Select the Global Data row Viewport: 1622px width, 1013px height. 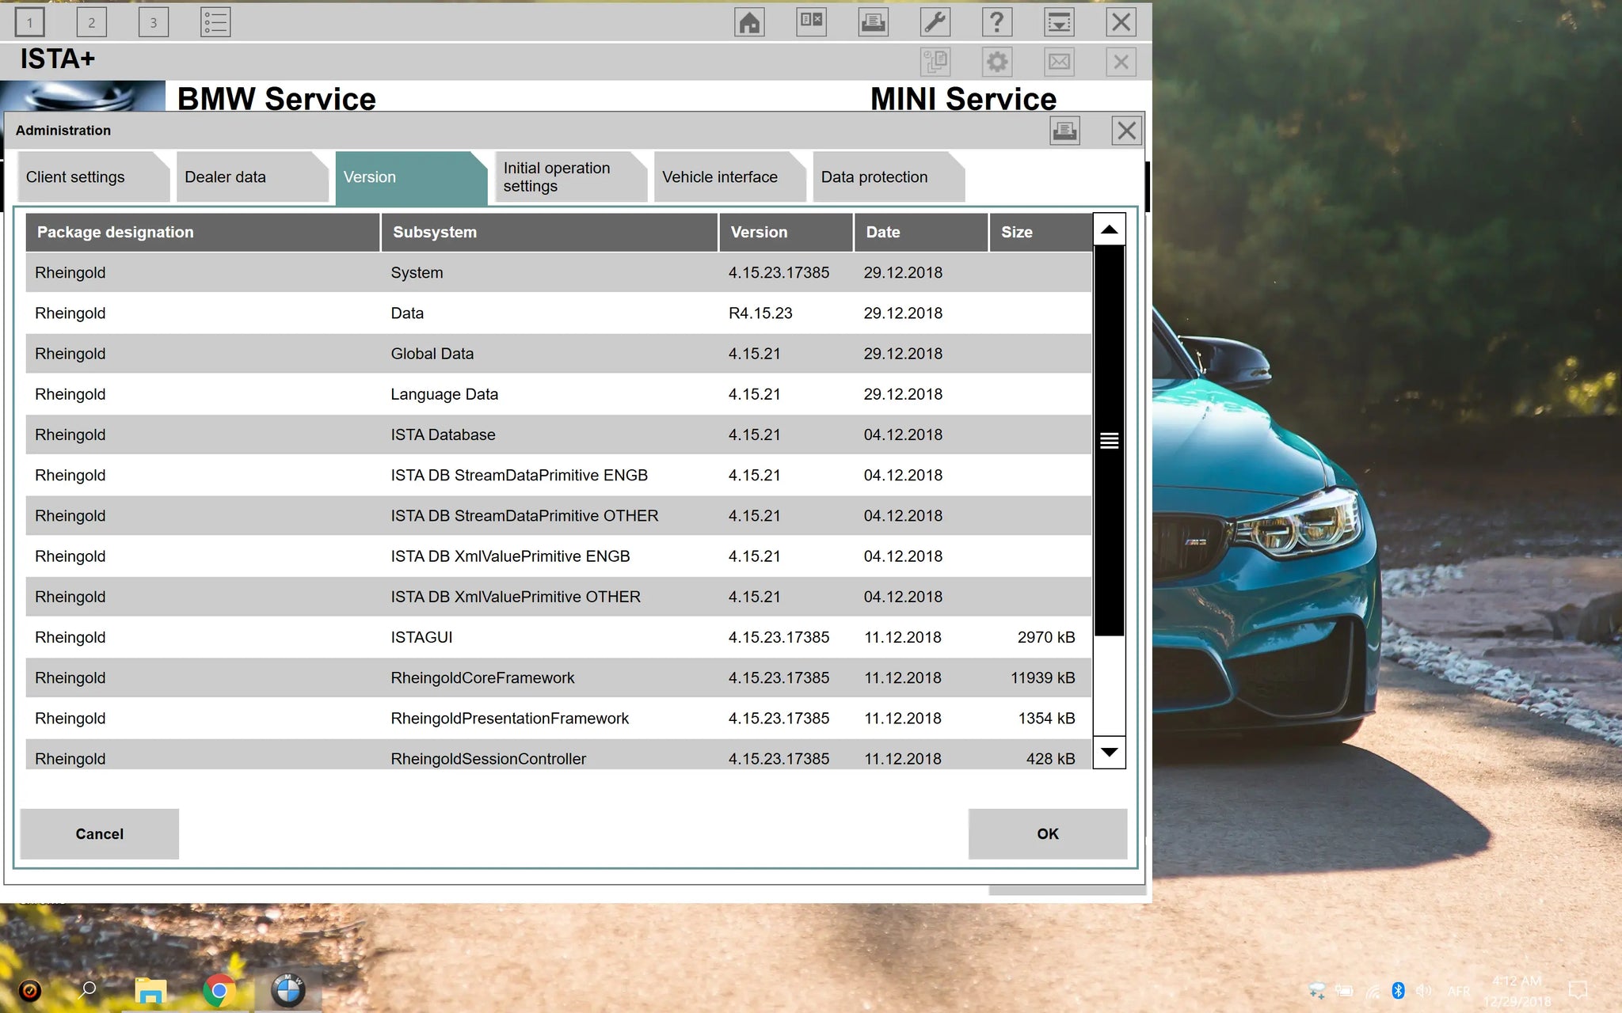pyautogui.click(x=558, y=354)
